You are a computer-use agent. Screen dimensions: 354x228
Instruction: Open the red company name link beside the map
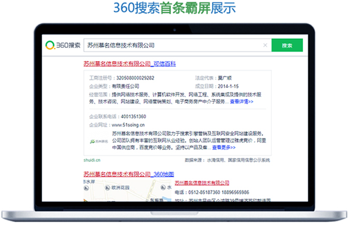[202, 183]
